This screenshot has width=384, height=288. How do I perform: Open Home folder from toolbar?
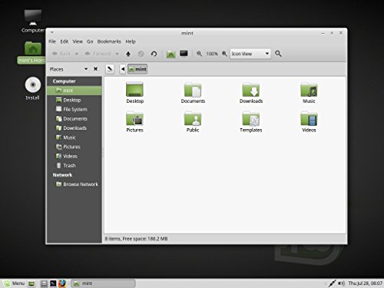tap(170, 54)
